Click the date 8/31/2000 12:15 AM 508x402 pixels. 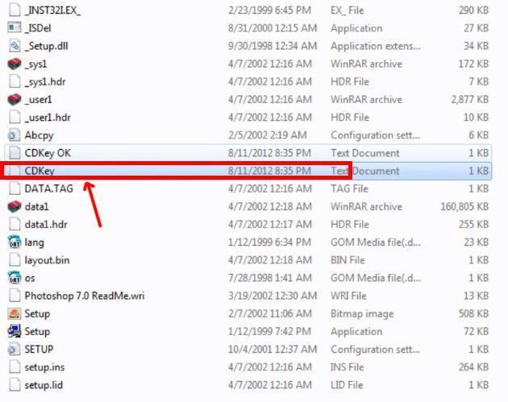click(273, 28)
